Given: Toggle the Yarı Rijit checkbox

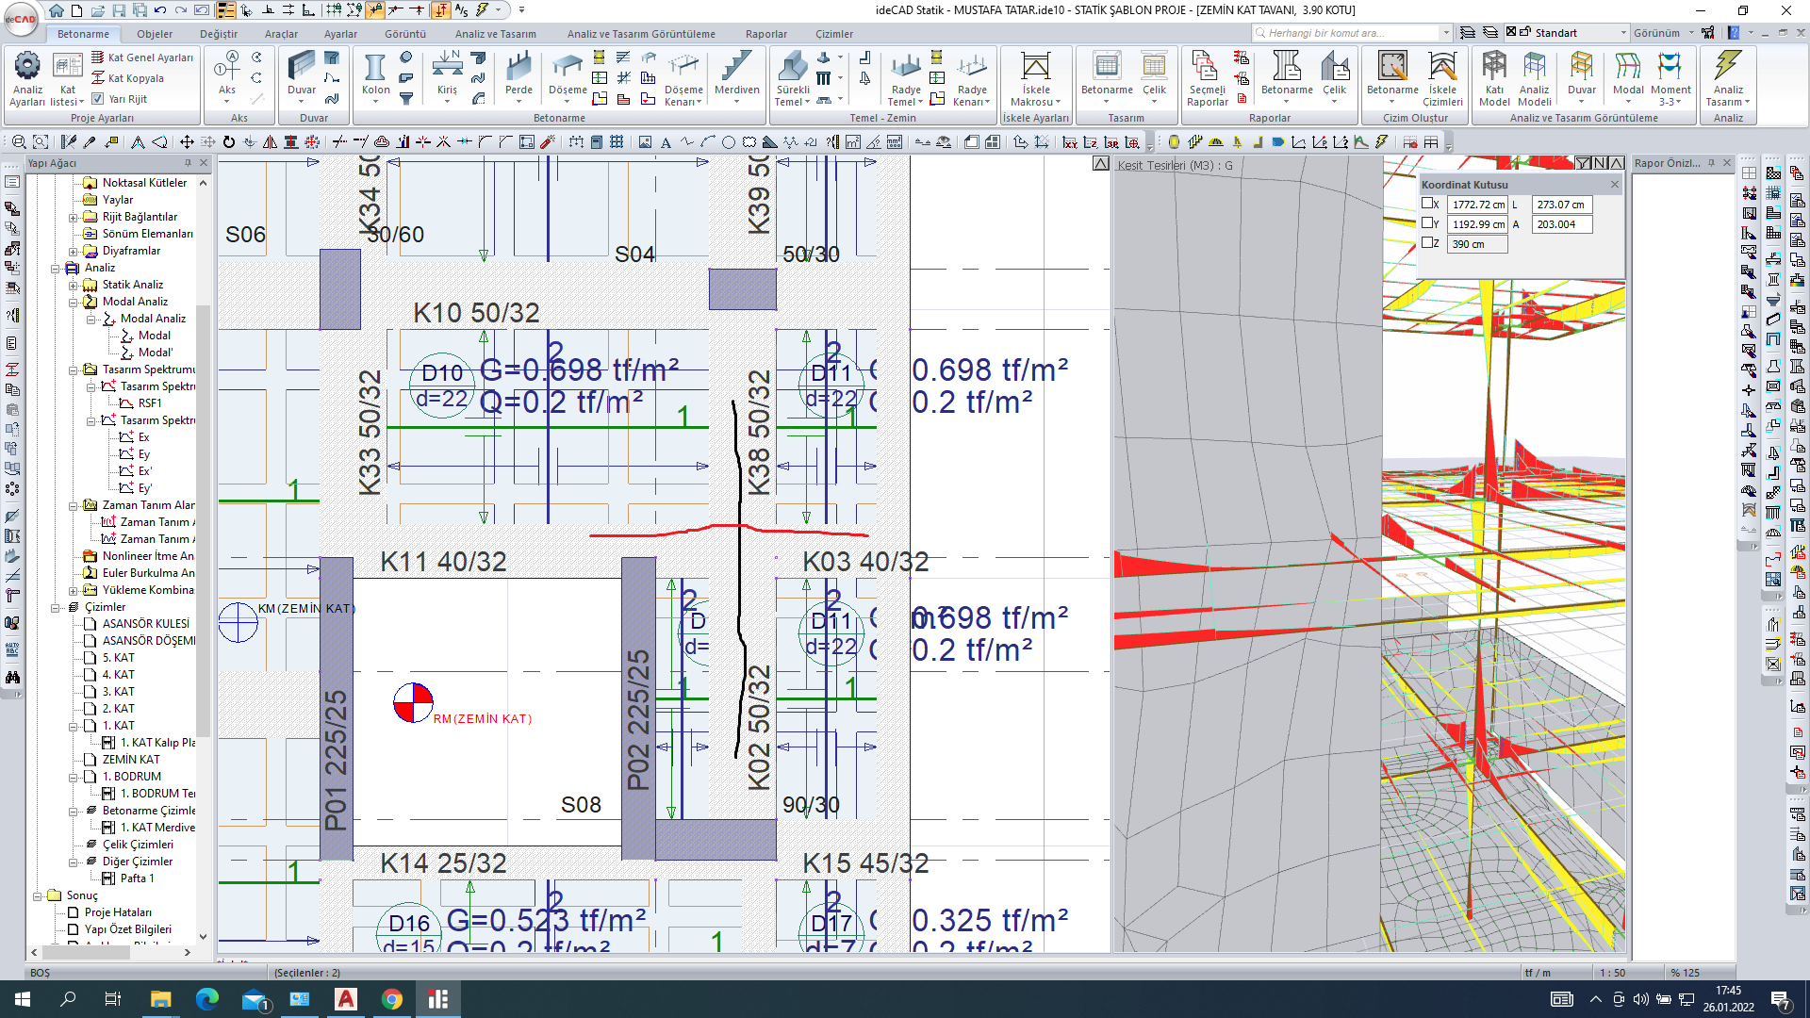Looking at the screenshot, I should point(97,99).
